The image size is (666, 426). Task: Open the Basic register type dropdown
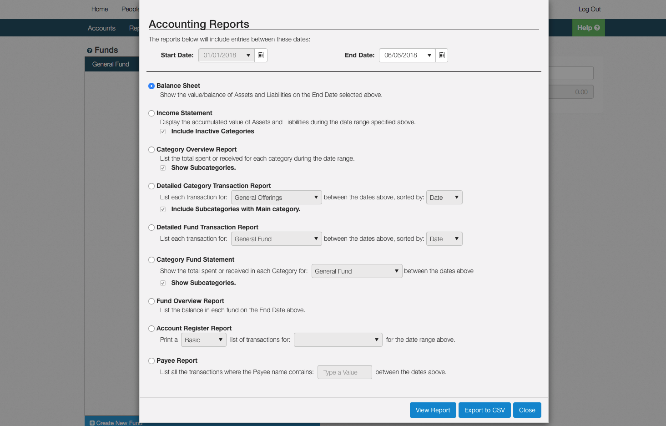point(203,340)
